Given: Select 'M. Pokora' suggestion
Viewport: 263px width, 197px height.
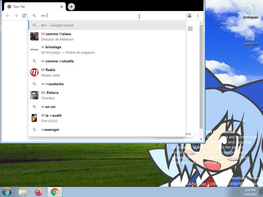Looking at the screenshot, I should pos(107,95).
